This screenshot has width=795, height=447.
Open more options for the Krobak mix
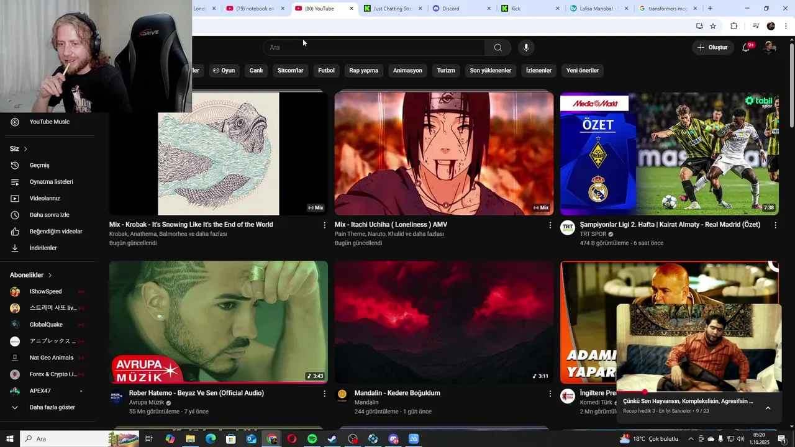tap(324, 225)
